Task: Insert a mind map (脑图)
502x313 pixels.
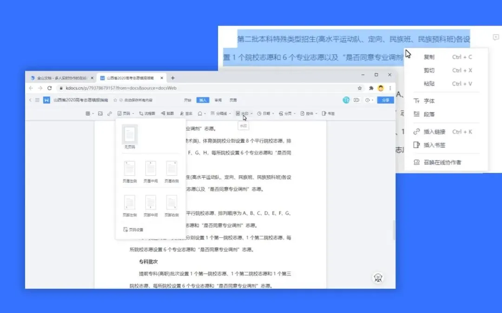Action: pyautogui.click(x=167, y=114)
